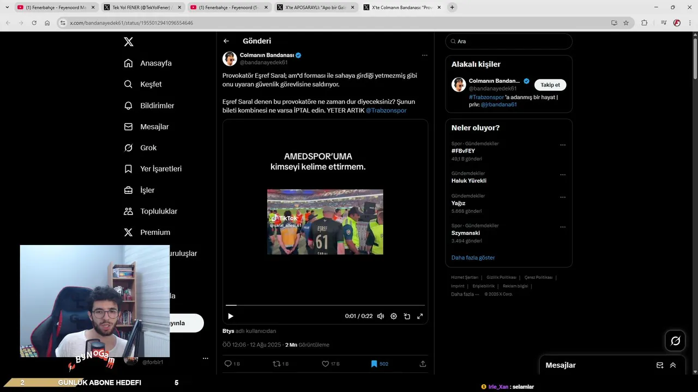Viewport: 698px width, 392px height.
Task: Click the repost icon
Action: [x=276, y=364]
